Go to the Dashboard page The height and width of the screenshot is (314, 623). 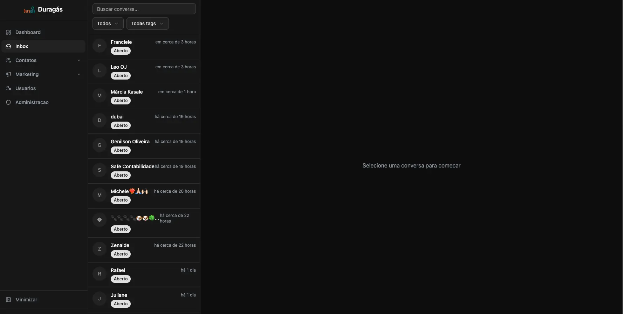pyautogui.click(x=43, y=32)
